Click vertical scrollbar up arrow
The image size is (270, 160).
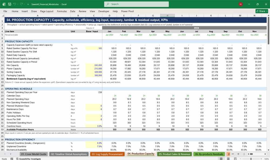click(268, 15)
